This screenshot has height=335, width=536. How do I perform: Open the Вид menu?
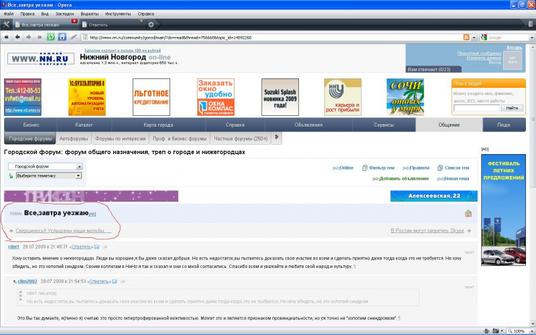[45, 13]
